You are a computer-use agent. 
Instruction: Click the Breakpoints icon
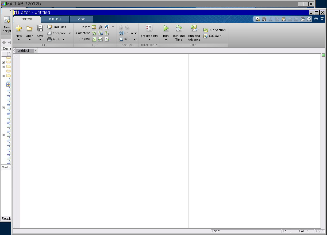tap(149, 28)
